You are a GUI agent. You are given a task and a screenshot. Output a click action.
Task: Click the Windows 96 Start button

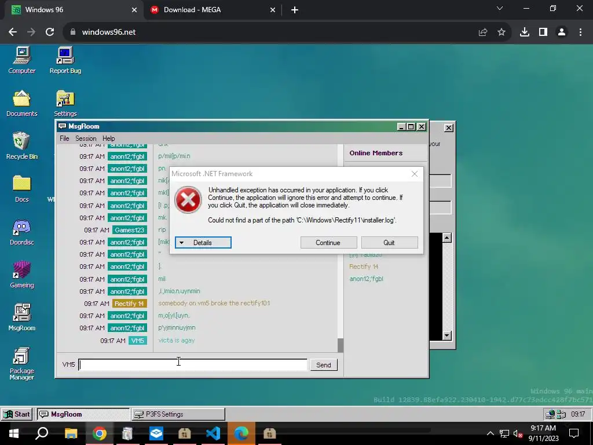click(17, 414)
